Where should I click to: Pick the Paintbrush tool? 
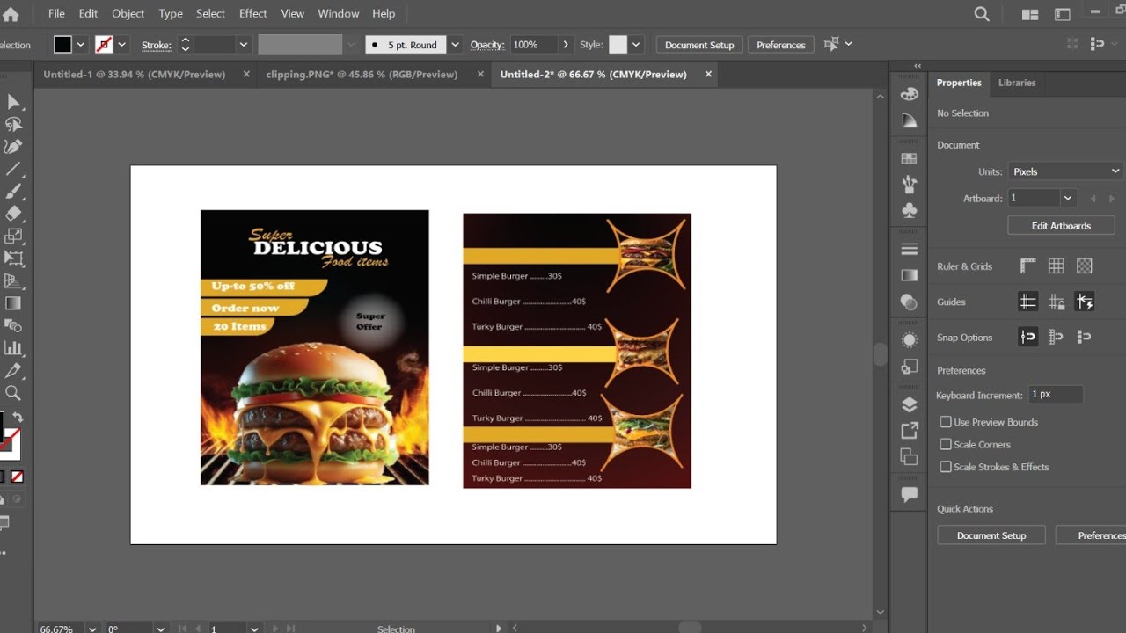tap(13, 192)
